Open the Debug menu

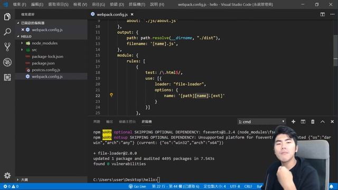tap(117, 4)
